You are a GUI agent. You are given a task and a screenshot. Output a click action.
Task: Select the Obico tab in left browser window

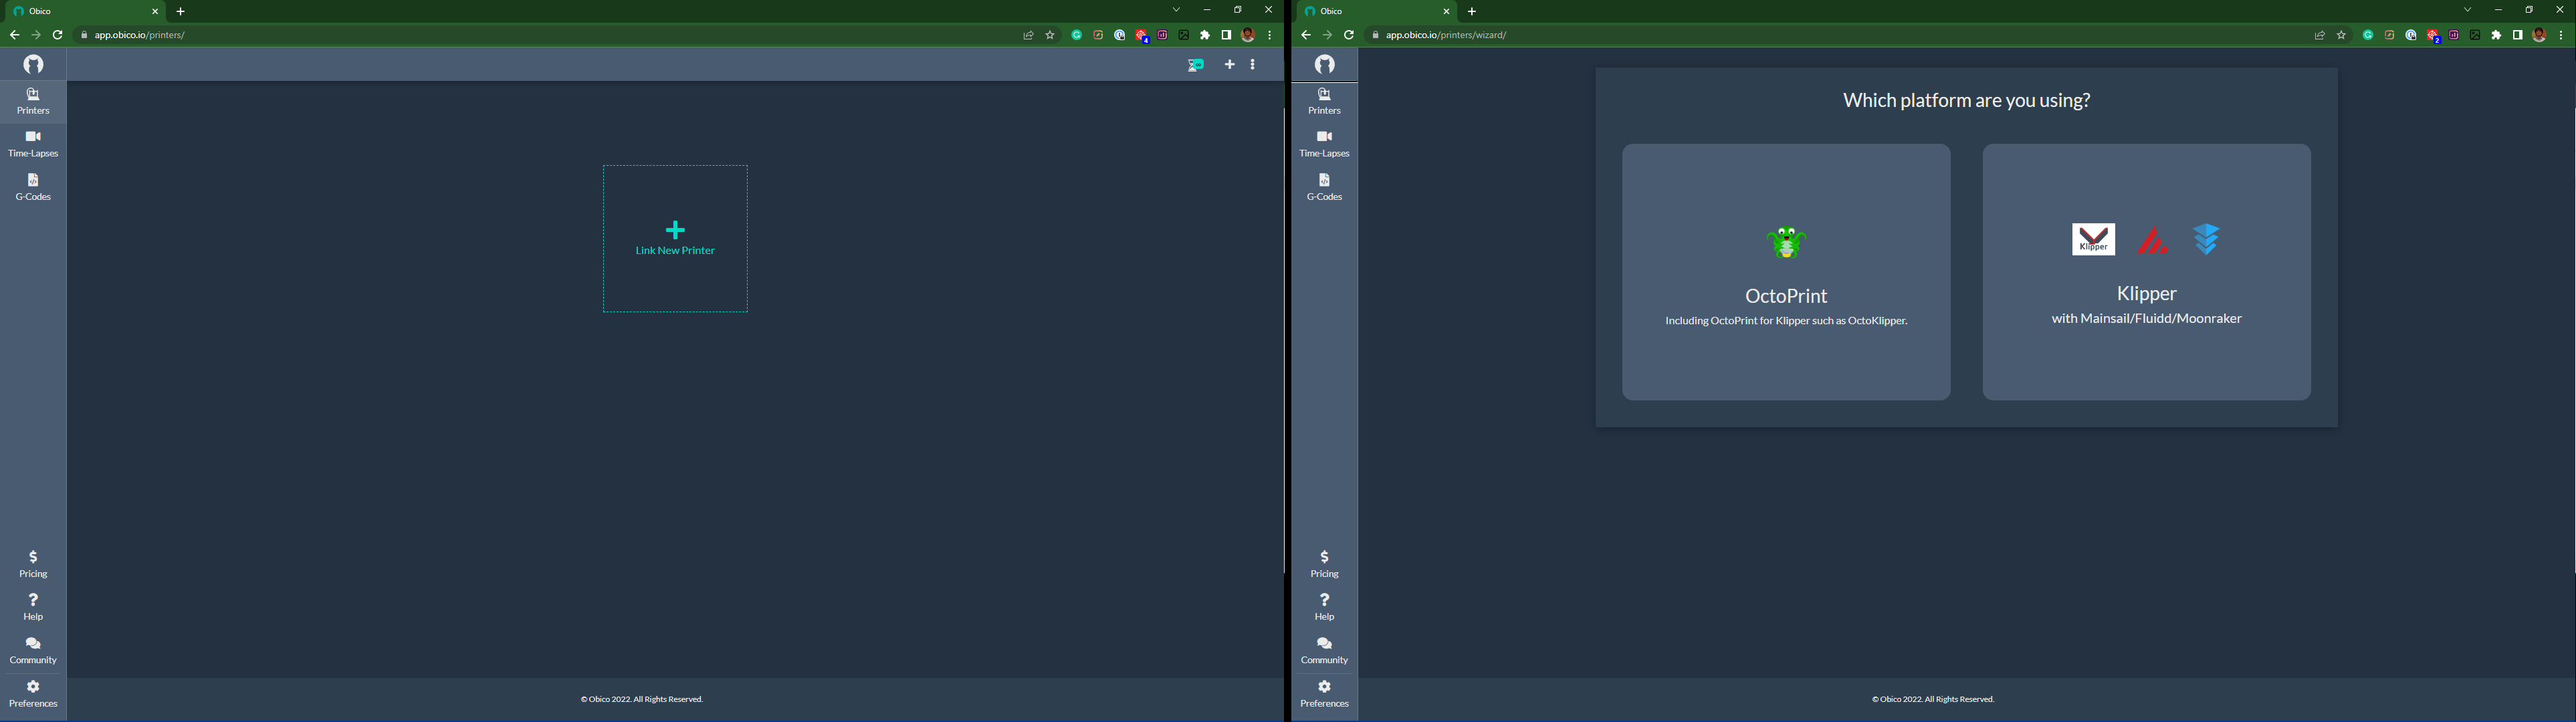click(85, 11)
